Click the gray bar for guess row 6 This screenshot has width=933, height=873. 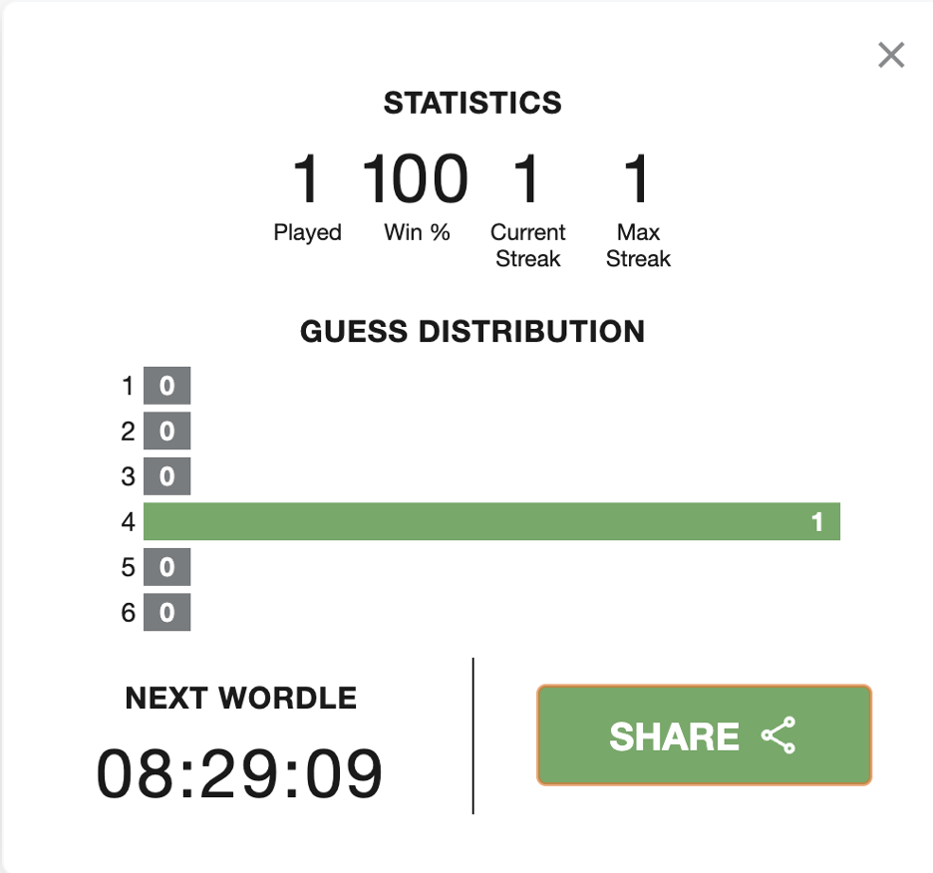166,612
